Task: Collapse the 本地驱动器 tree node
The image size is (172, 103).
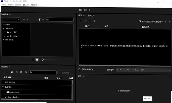Action: point(4,28)
